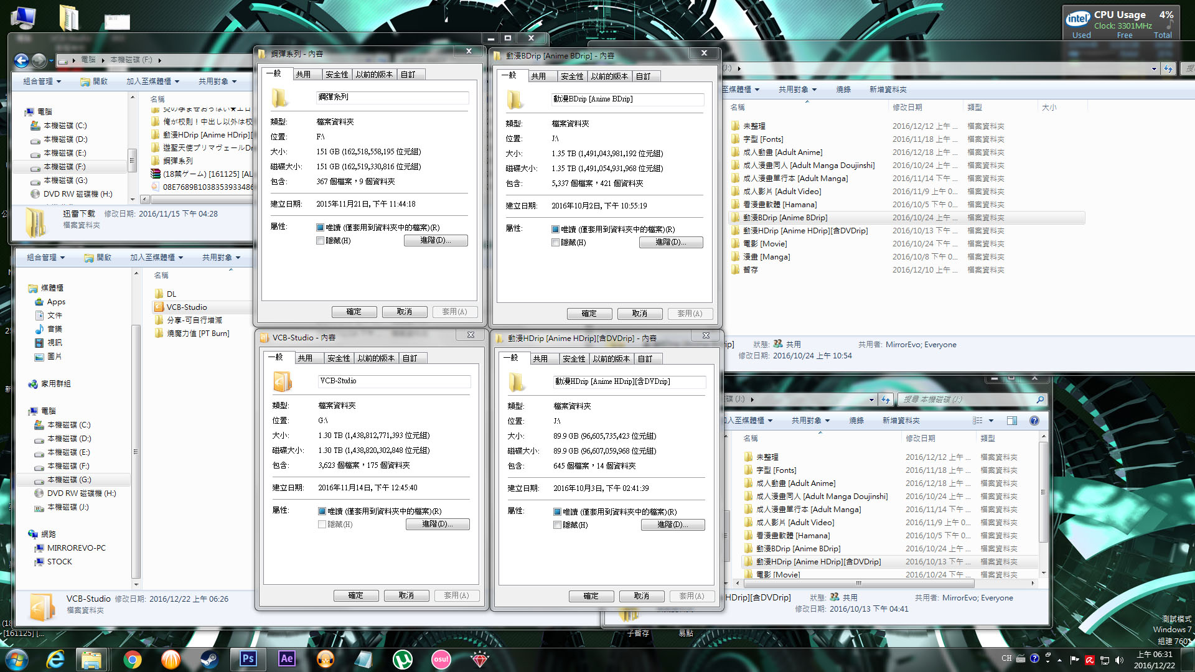Open the red gem taskbar icon
The height and width of the screenshot is (672, 1195).
click(x=479, y=659)
